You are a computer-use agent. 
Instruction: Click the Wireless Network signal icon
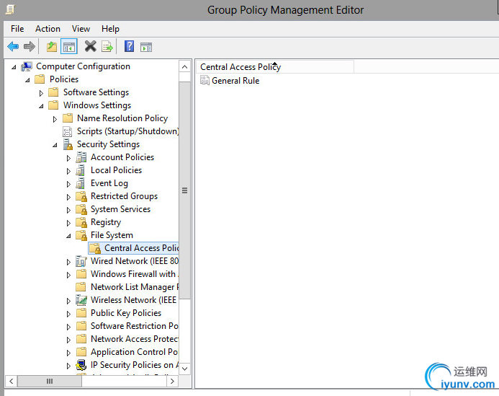tap(81, 300)
